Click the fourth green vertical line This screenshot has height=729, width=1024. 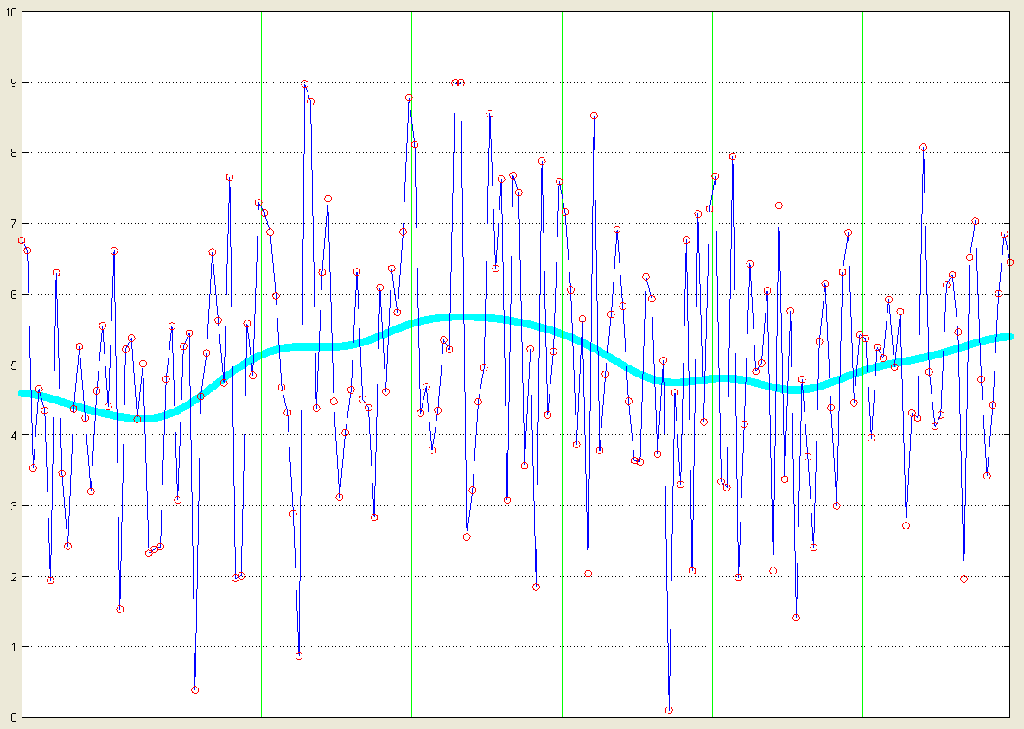[x=562, y=518]
